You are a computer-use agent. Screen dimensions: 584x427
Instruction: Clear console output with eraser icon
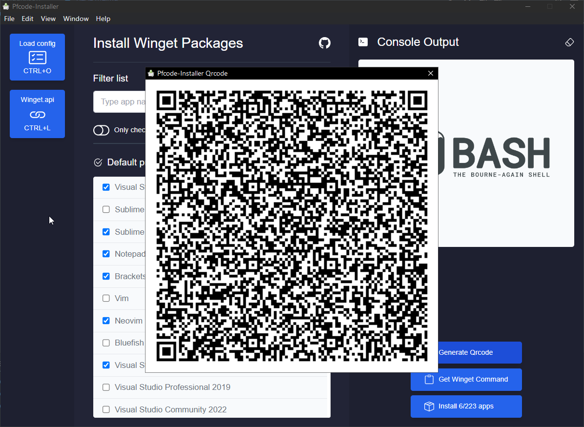tap(569, 42)
